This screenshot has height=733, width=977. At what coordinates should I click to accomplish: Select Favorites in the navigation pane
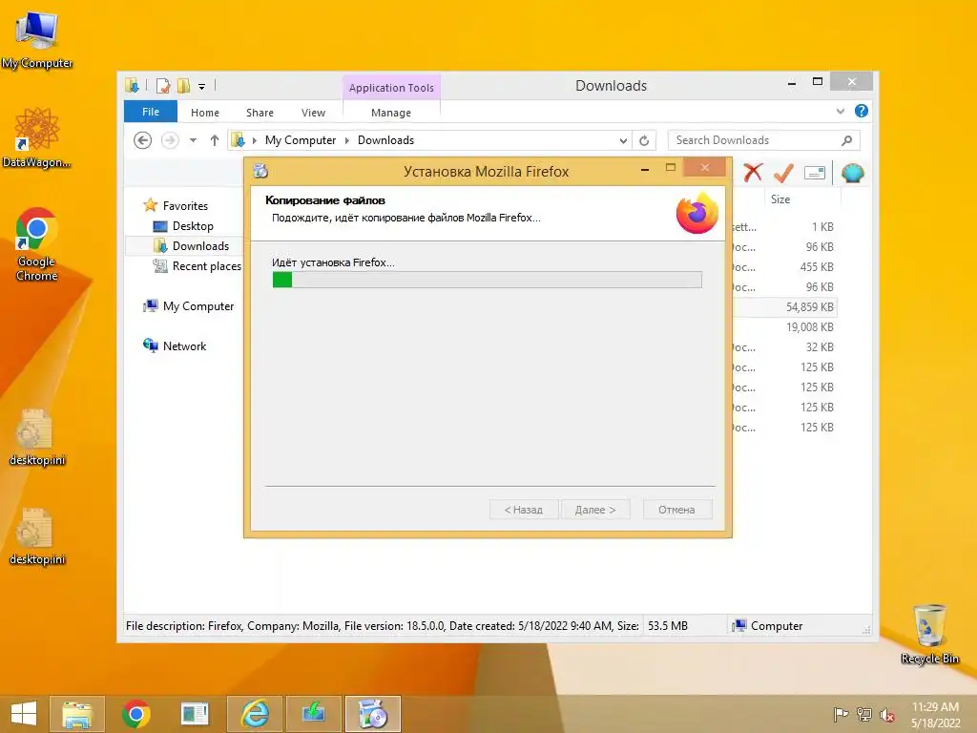pyautogui.click(x=185, y=206)
